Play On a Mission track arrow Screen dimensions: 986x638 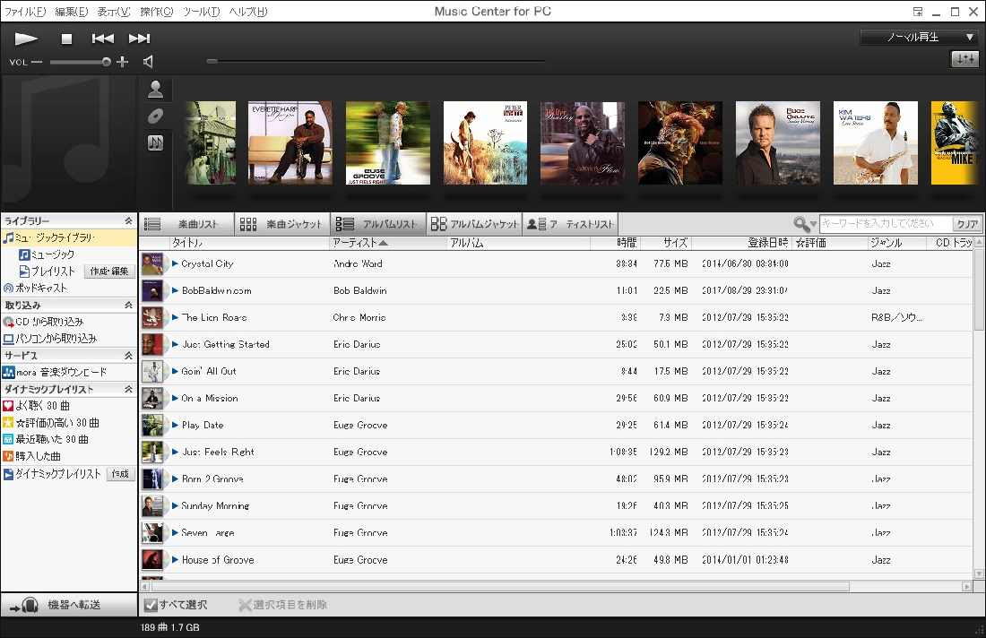(175, 398)
